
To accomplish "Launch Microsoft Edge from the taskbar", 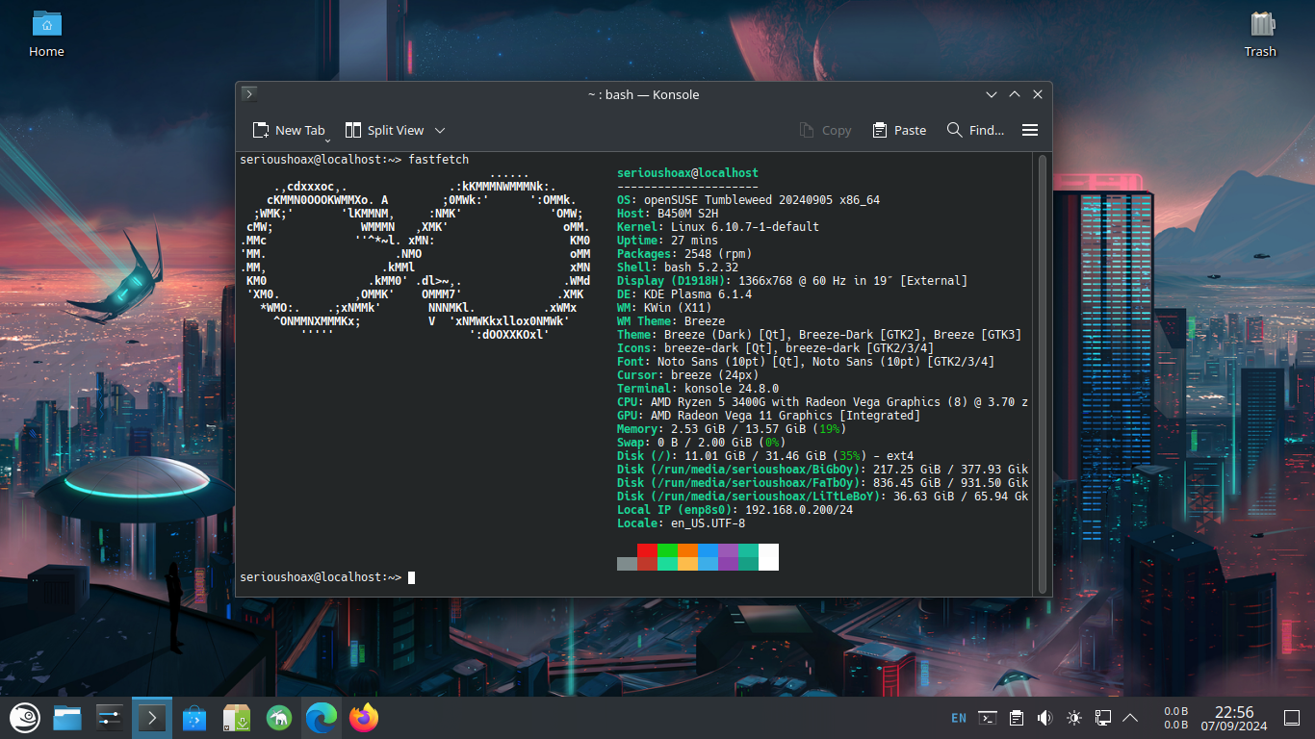I will pos(322,718).
